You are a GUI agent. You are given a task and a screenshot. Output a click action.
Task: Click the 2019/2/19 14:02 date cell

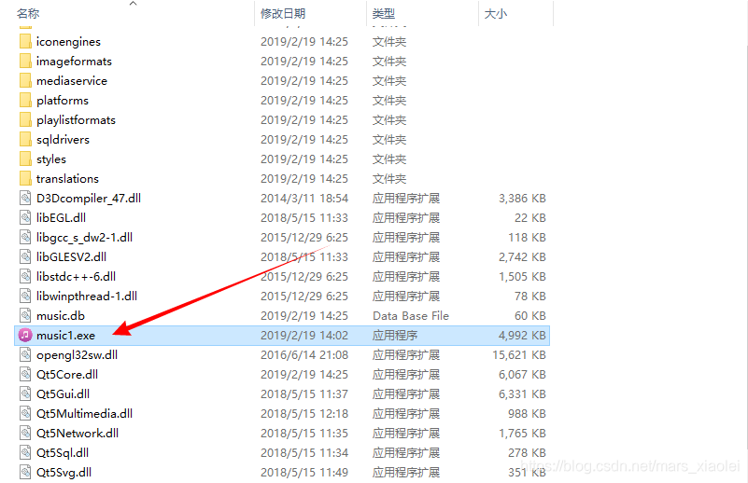[304, 336]
